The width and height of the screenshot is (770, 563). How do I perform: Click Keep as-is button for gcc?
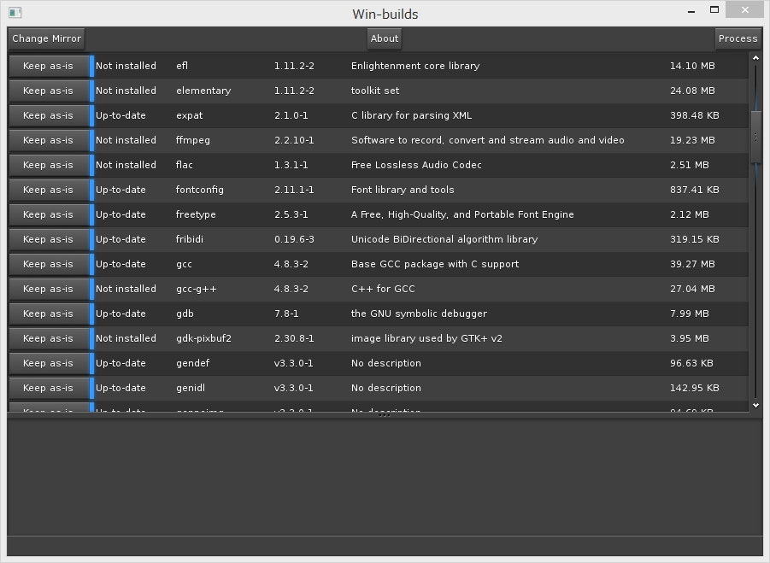click(49, 264)
